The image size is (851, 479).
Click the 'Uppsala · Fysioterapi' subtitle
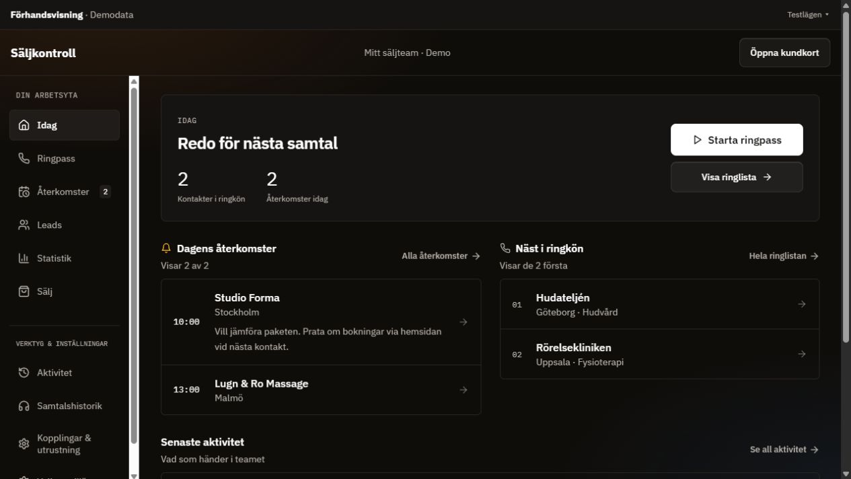click(x=580, y=362)
